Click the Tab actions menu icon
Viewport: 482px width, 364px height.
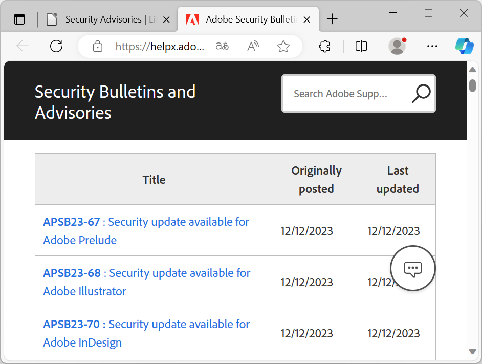point(19,19)
